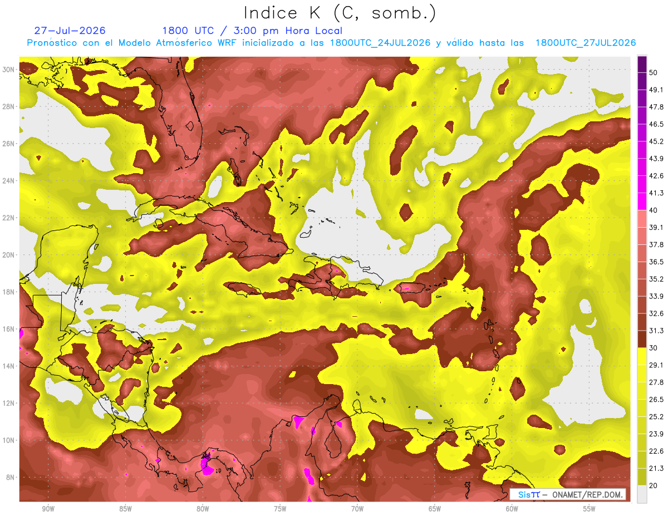Click the 26N latitude label

[x=9, y=144]
